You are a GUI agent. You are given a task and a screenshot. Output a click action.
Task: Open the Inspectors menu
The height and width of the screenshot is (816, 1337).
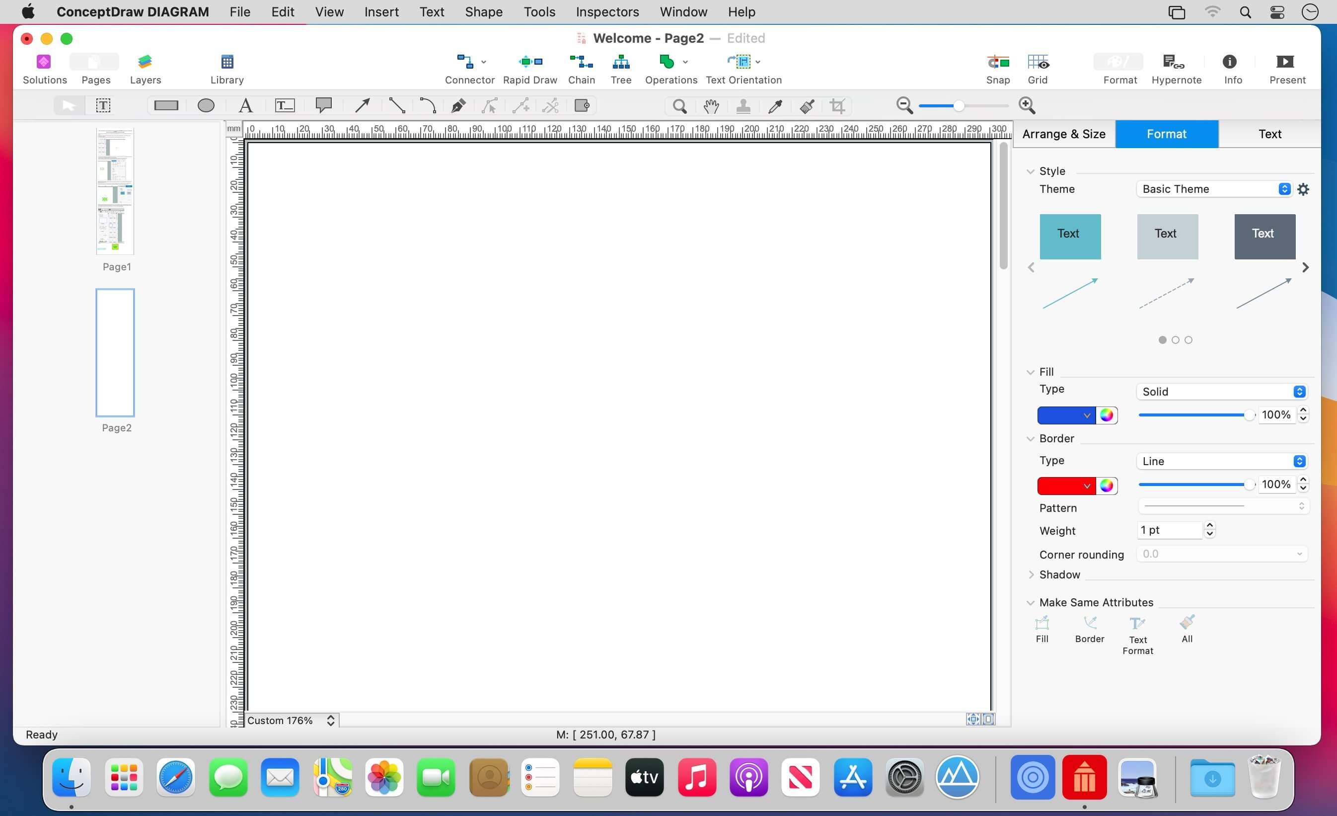[x=607, y=12]
